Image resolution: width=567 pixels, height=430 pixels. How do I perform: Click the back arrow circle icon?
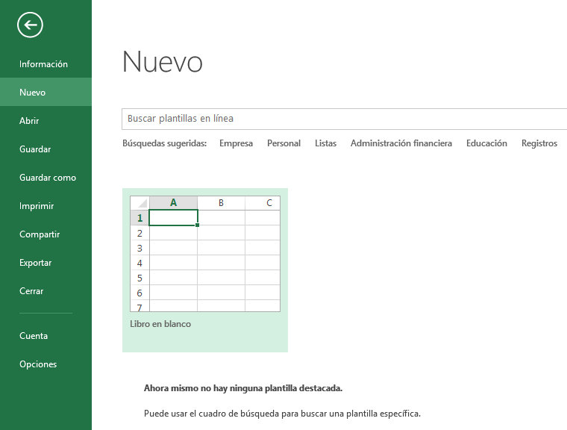[x=30, y=25]
